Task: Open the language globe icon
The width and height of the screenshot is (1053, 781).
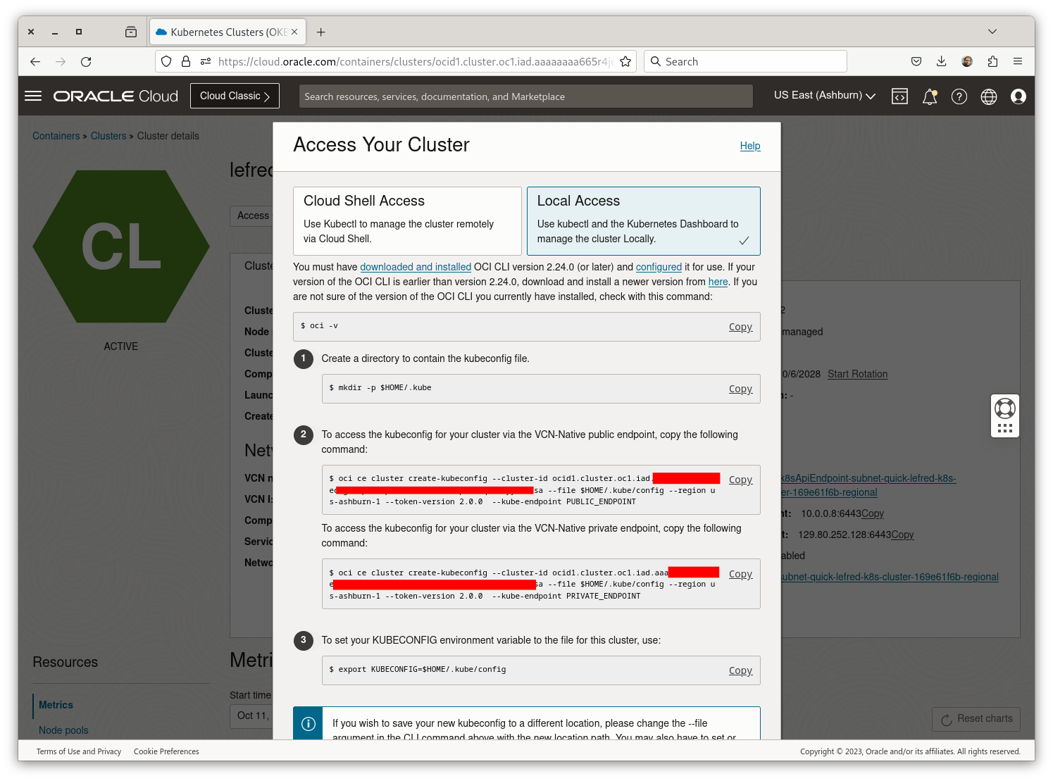Action: tap(988, 96)
